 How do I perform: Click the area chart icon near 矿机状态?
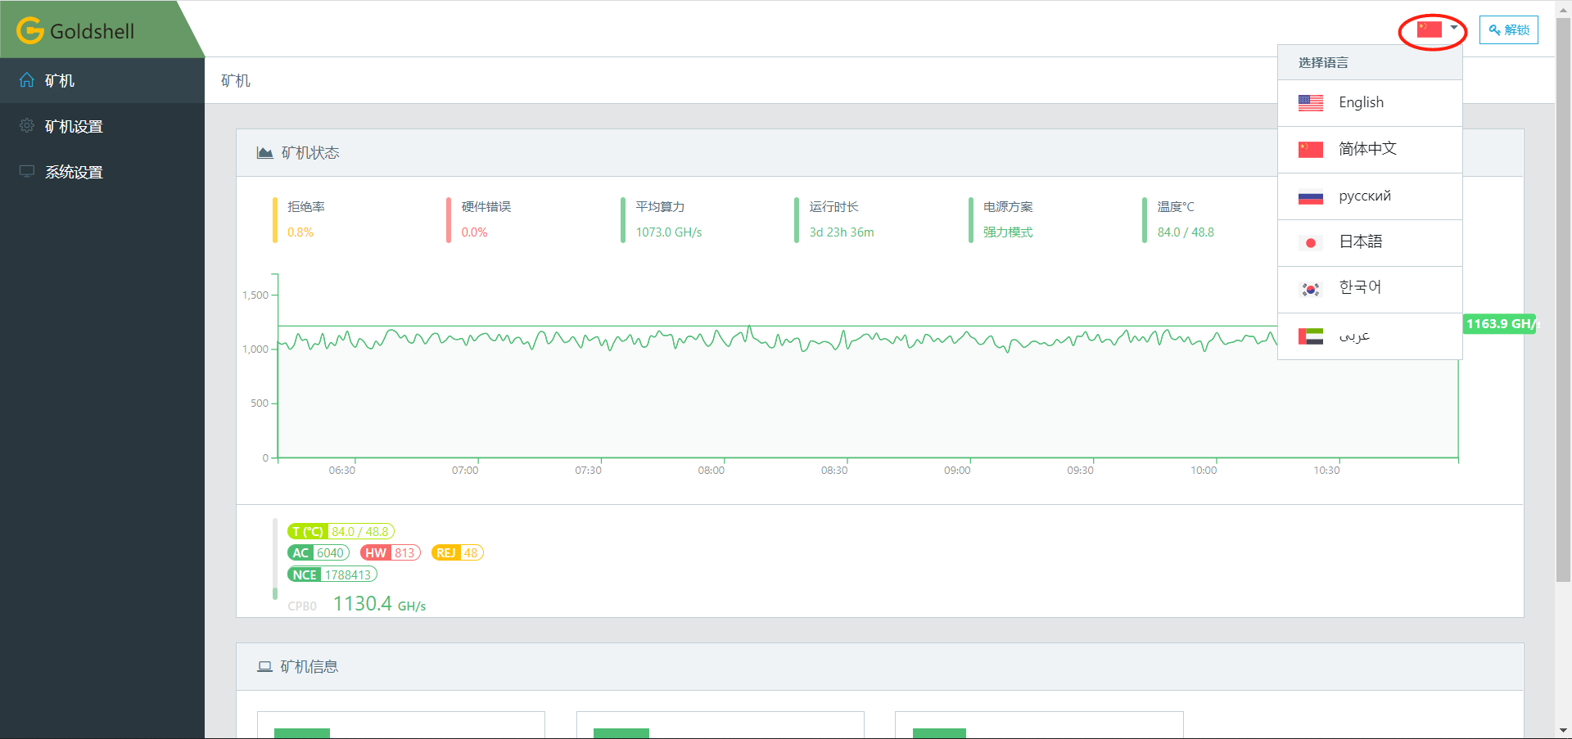pyautogui.click(x=264, y=153)
